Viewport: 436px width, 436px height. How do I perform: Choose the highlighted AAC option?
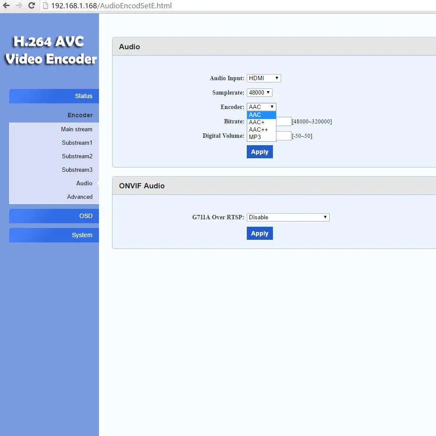(261, 115)
